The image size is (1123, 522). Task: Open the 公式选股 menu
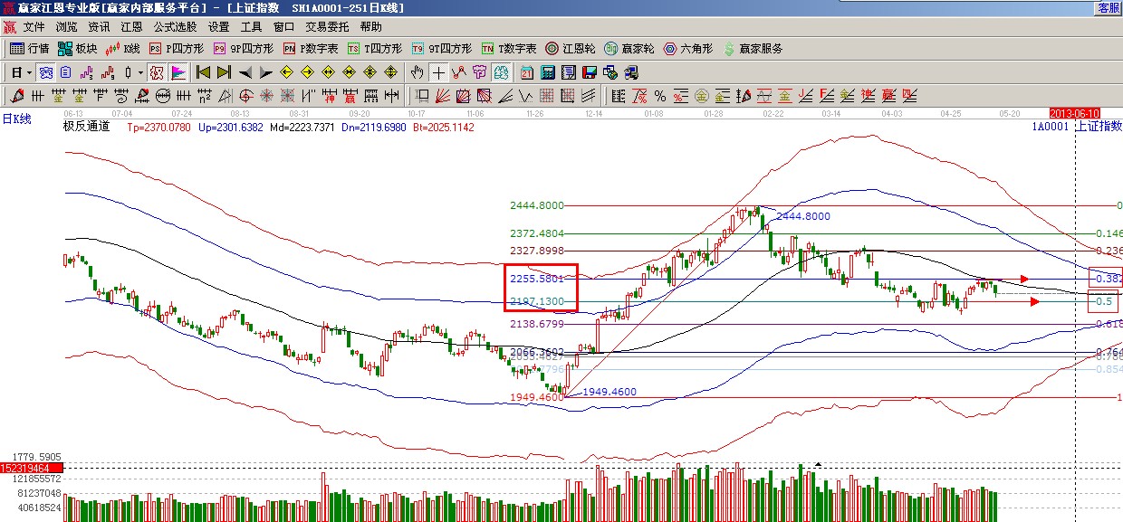click(x=175, y=27)
